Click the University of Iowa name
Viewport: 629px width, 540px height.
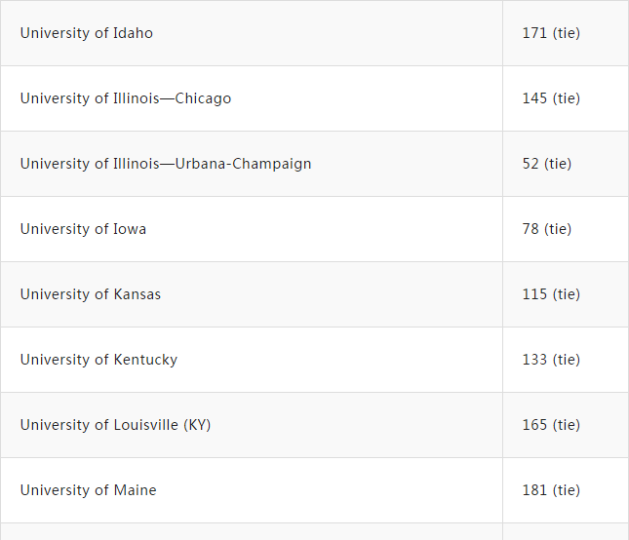[84, 229]
